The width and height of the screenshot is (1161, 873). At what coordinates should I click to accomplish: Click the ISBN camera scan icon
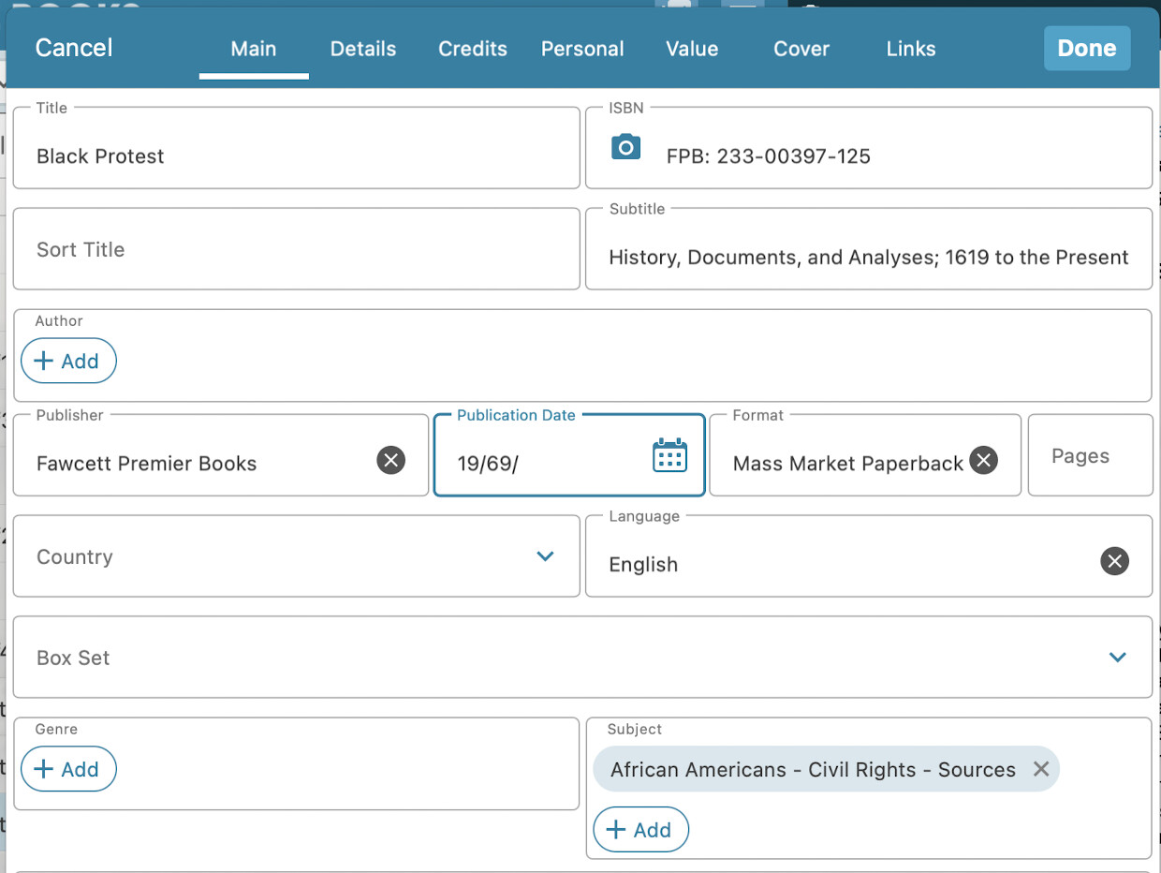pos(625,147)
